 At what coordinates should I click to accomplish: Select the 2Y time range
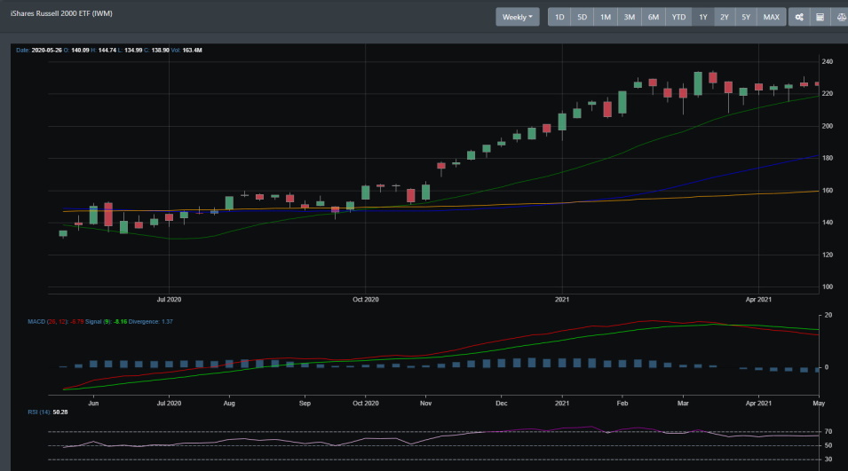point(725,17)
